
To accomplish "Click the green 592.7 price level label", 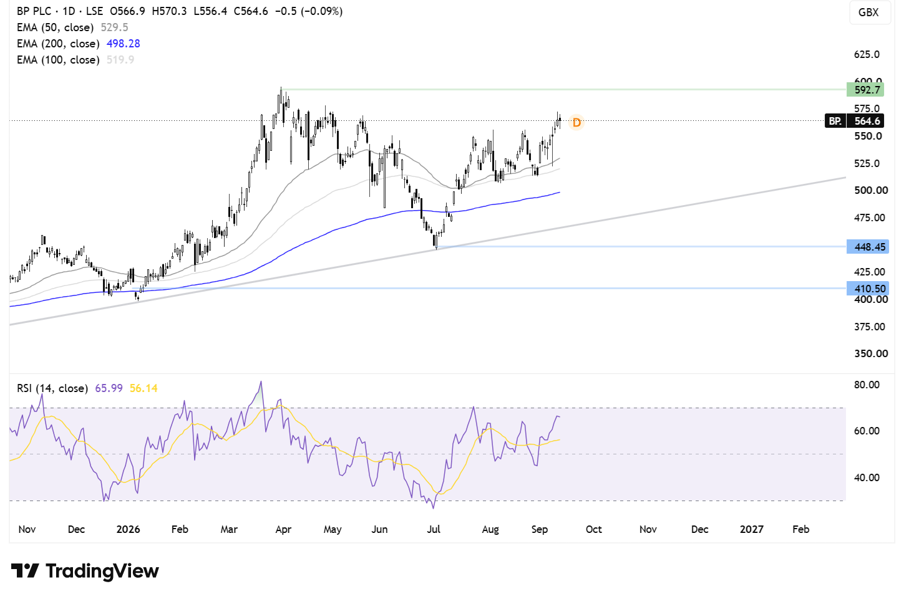I will point(865,90).
